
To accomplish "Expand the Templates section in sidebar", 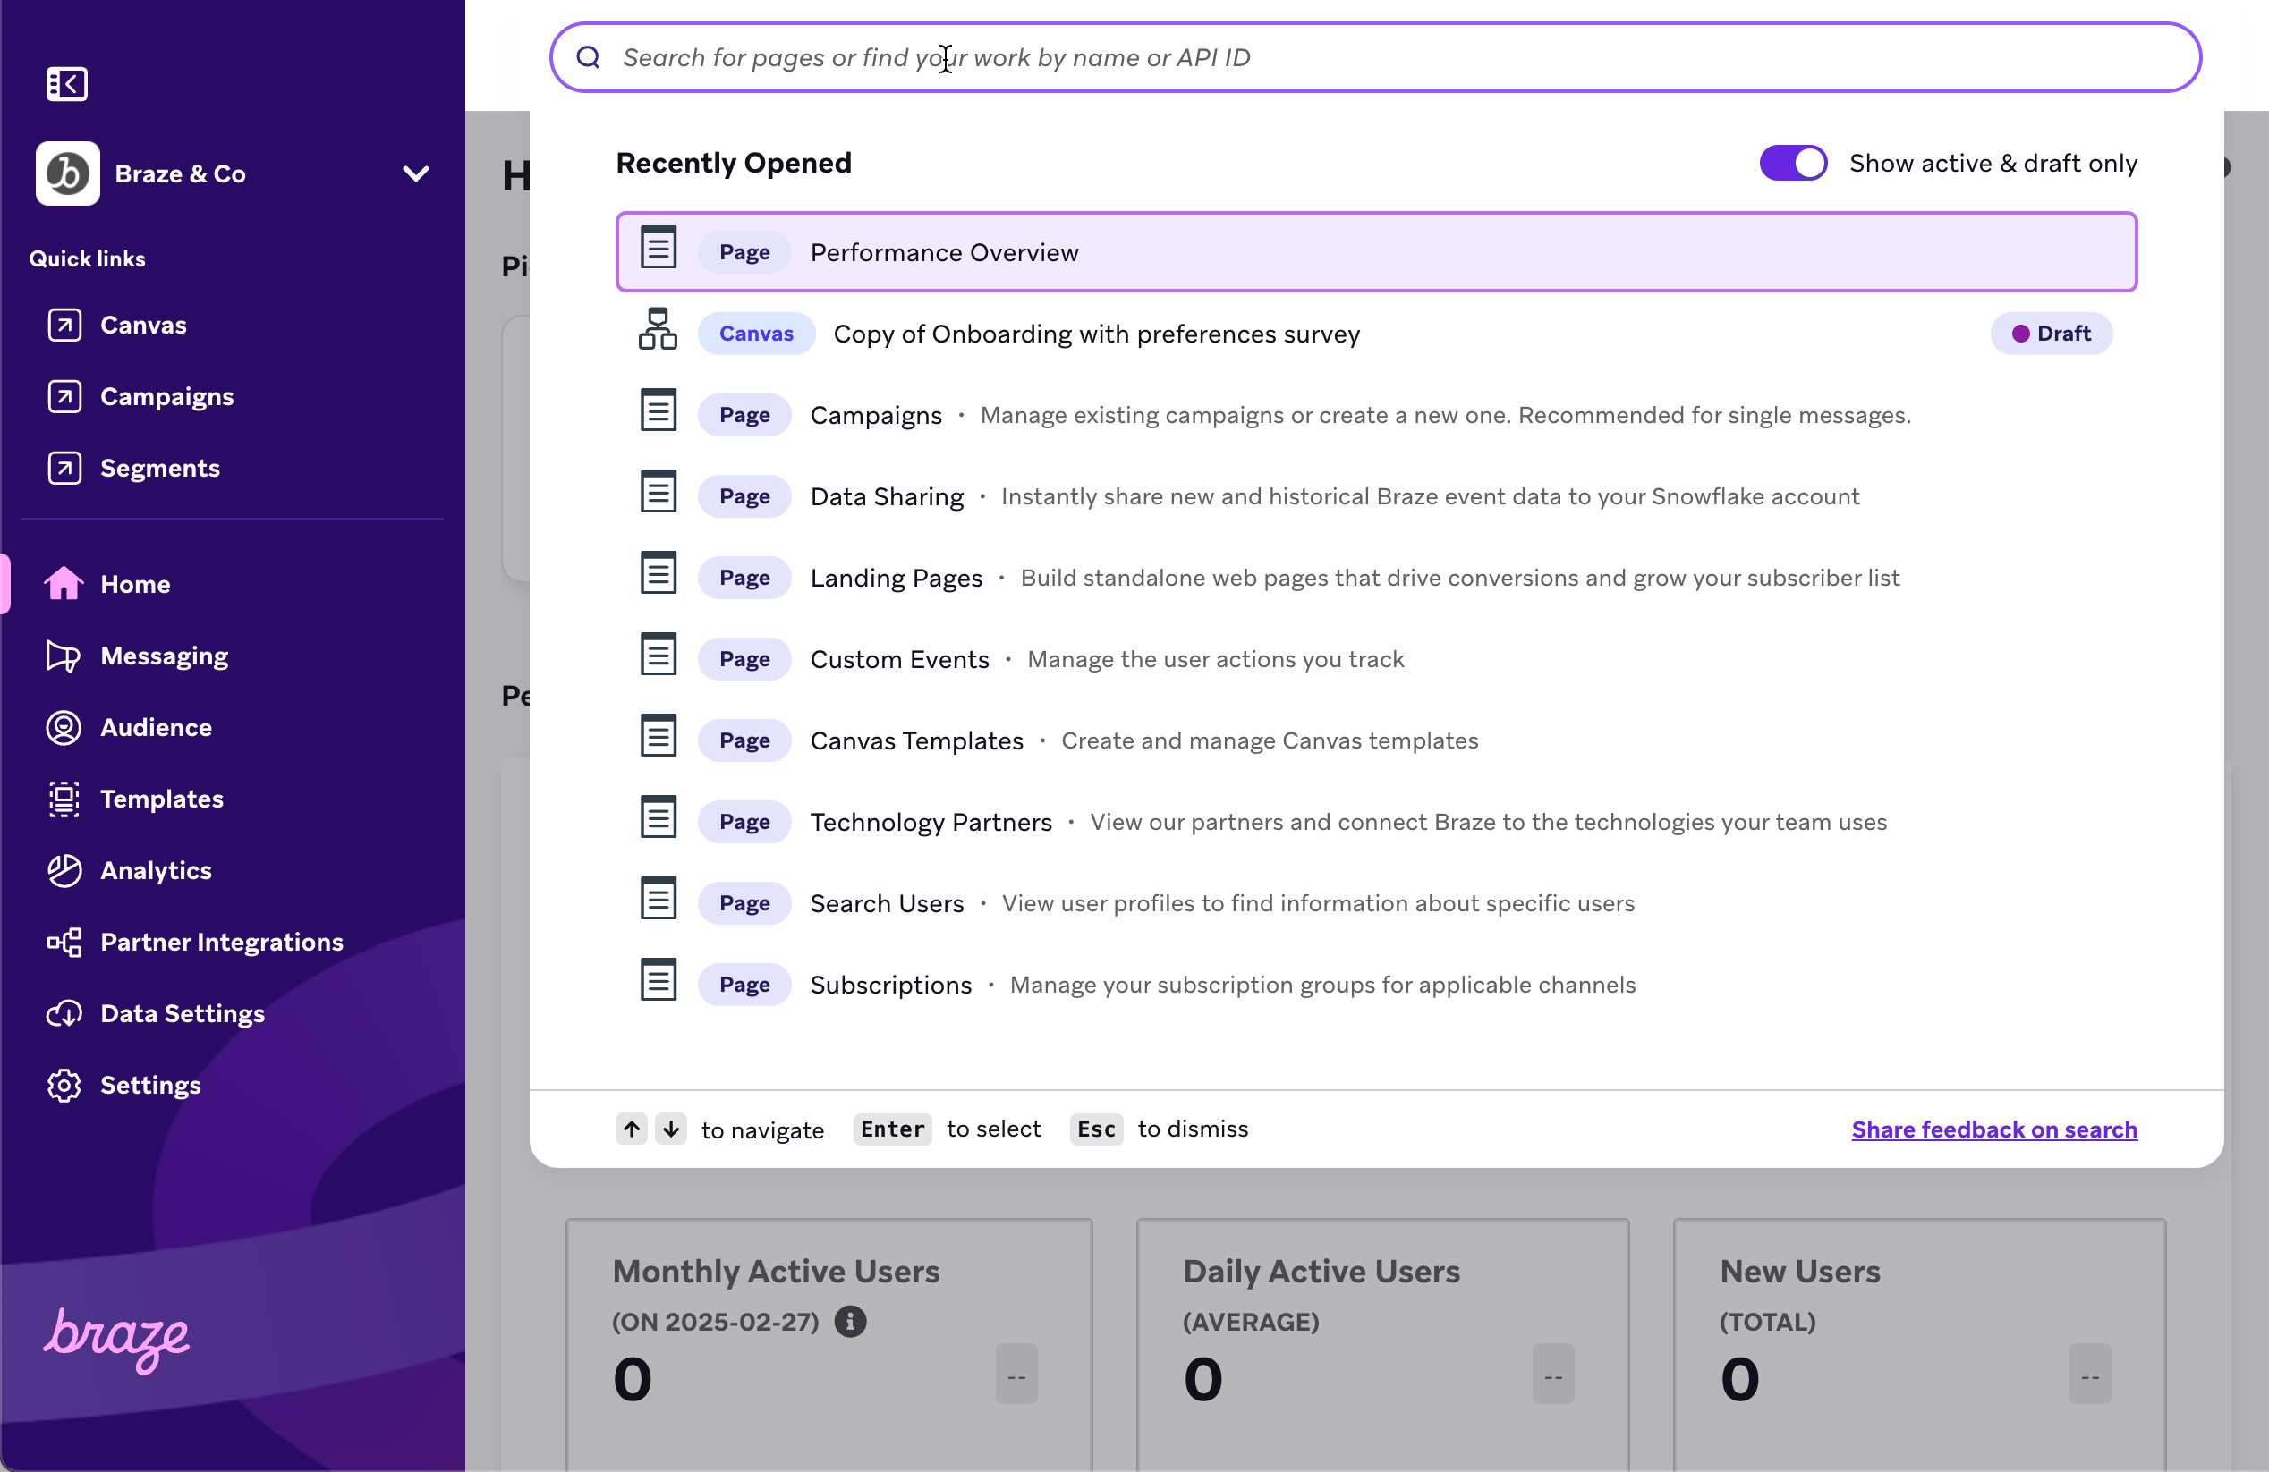I will tap(162, 798).
